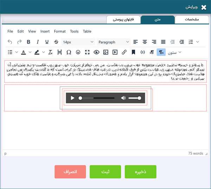Adjust the audio volume slider
This screenshot has width=211, height=189.
(x=135, y=98)
